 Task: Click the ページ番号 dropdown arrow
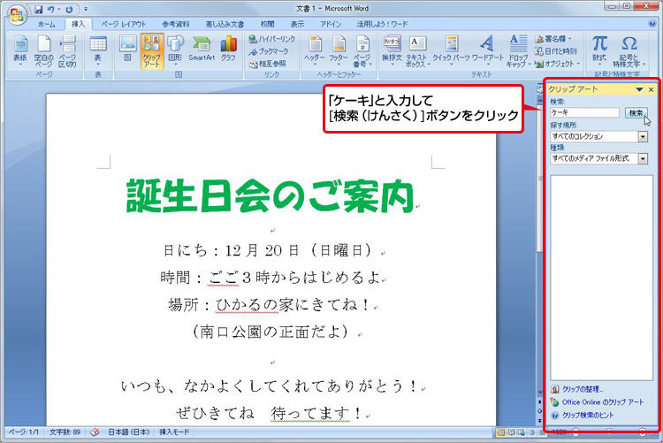370,65
